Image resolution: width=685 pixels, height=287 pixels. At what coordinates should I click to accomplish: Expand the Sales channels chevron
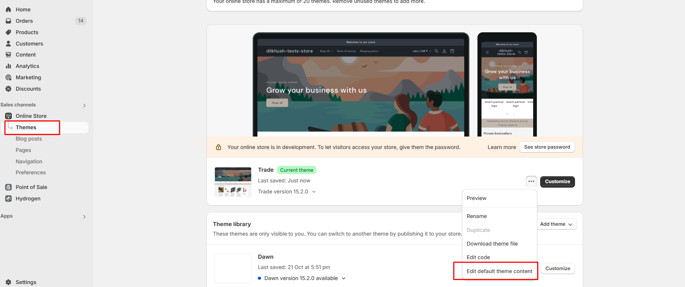(x=84, y=105)
